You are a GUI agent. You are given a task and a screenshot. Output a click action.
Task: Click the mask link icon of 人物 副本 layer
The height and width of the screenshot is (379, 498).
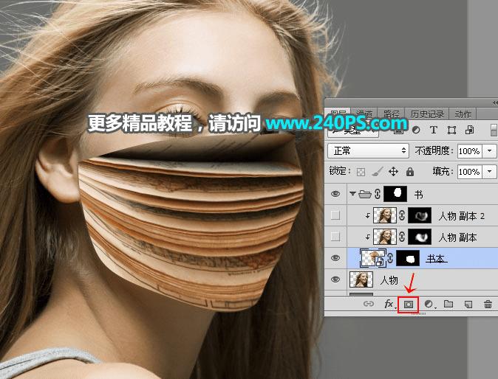pos(402,237)
